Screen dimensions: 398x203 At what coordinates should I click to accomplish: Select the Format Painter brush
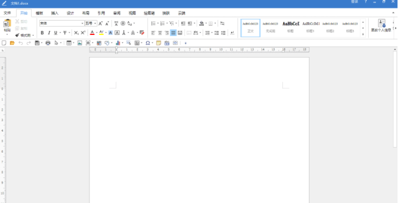(x=17, y=35)
